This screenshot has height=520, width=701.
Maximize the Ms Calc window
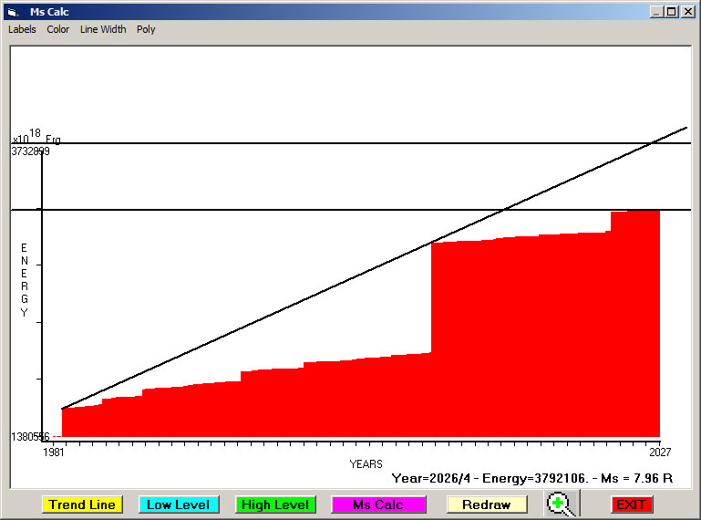point(671,12)
